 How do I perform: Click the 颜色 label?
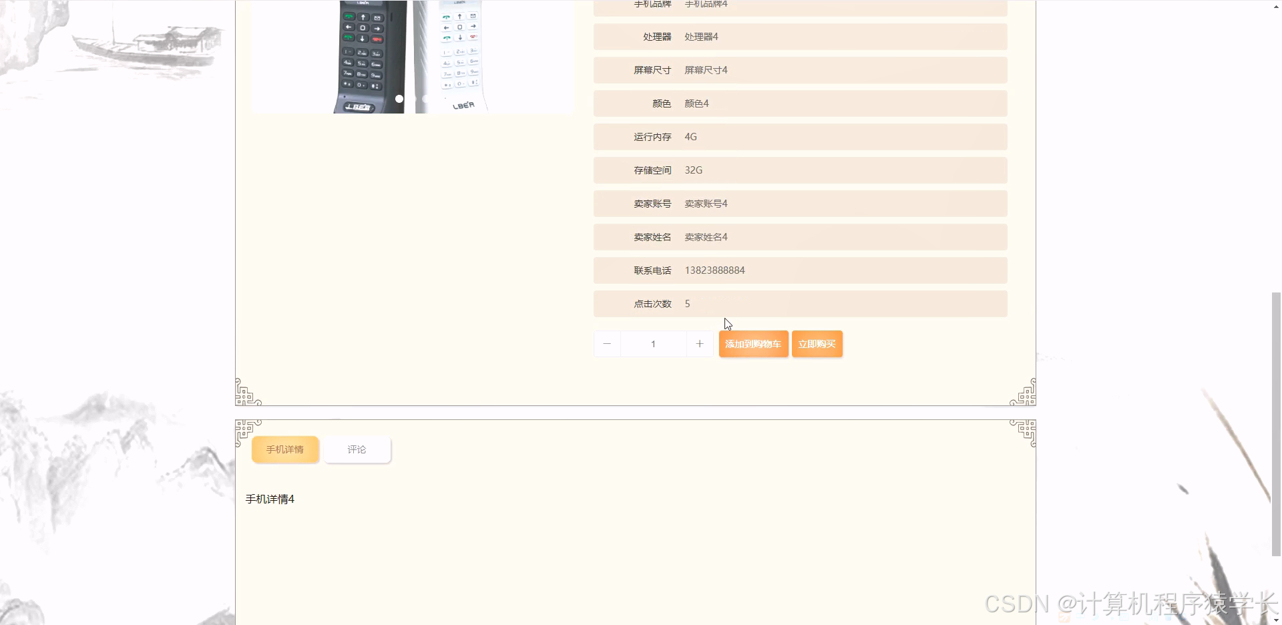(662, 103)
